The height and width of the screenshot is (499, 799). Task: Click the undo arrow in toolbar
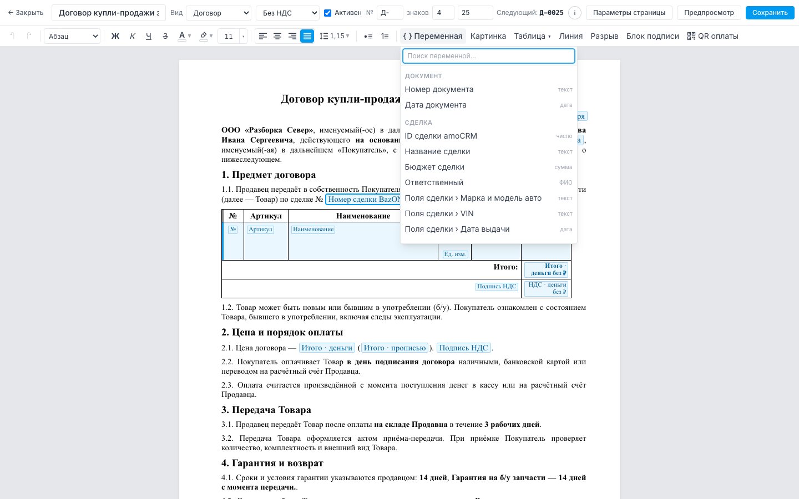(12, 36)
